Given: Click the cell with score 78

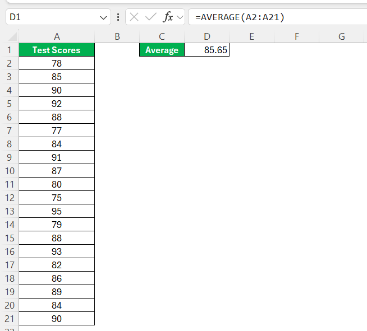Looking at the screenshot, I should 57,63.
